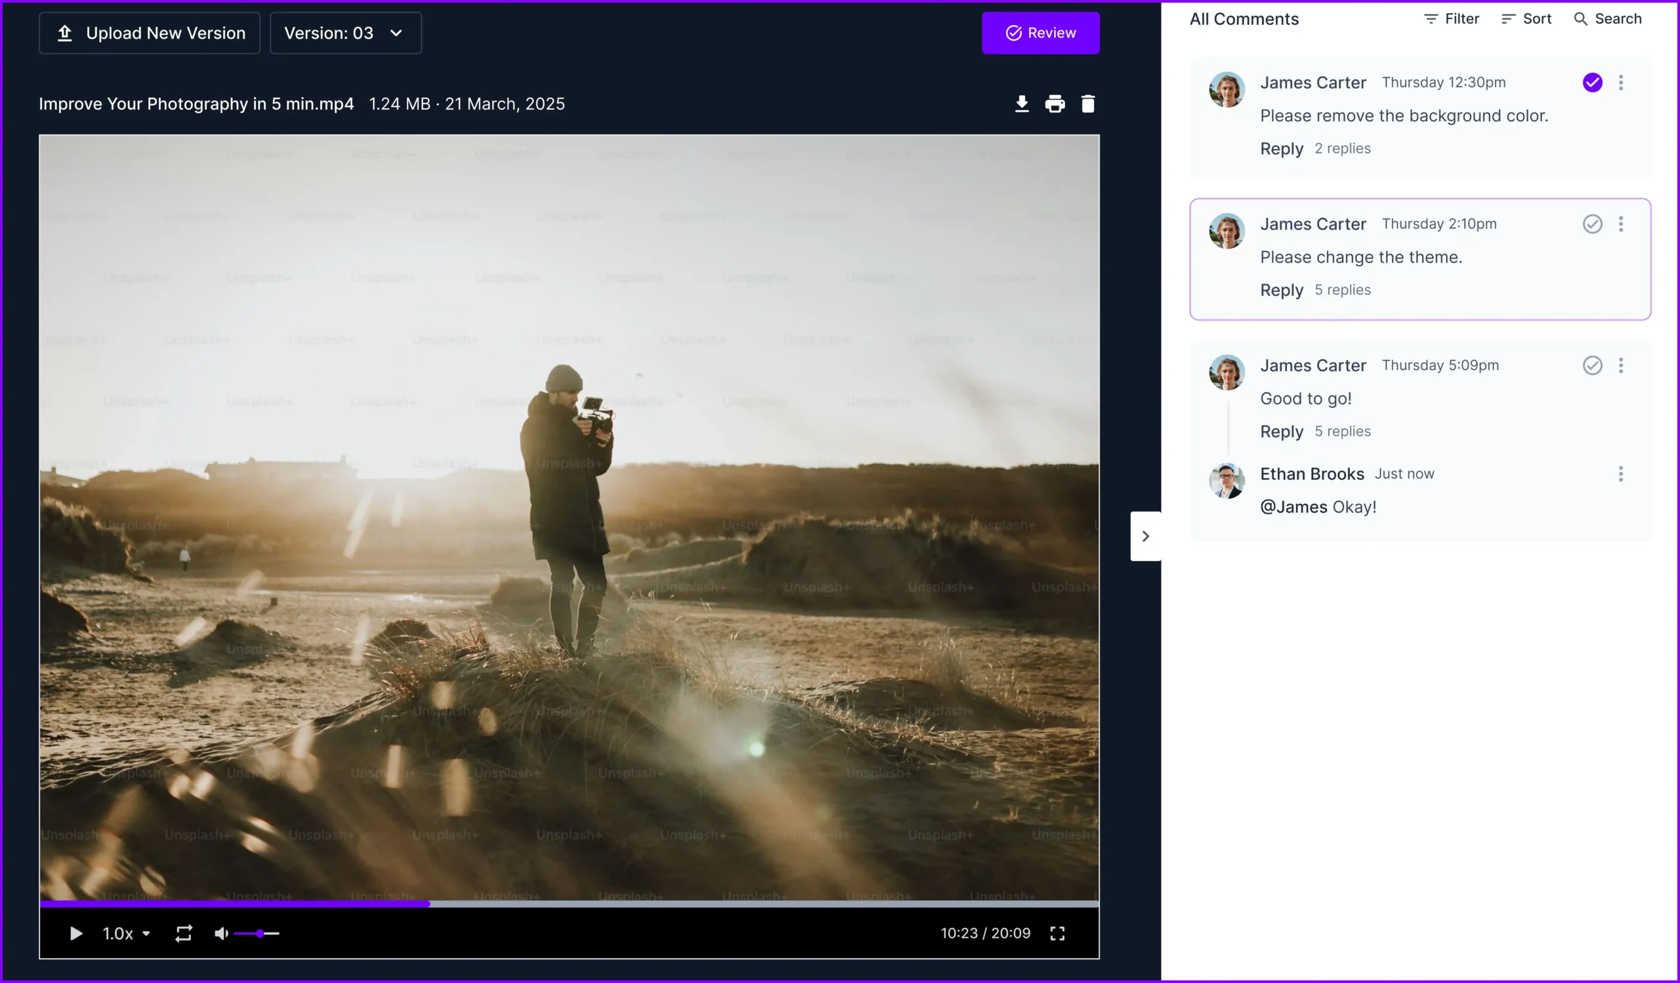The width and height of the screenshot is (1680, 983).
Task: Toggle resolved status on 'Good to go!' comment
Action: pyautogui.click(x=1593, y=366)
